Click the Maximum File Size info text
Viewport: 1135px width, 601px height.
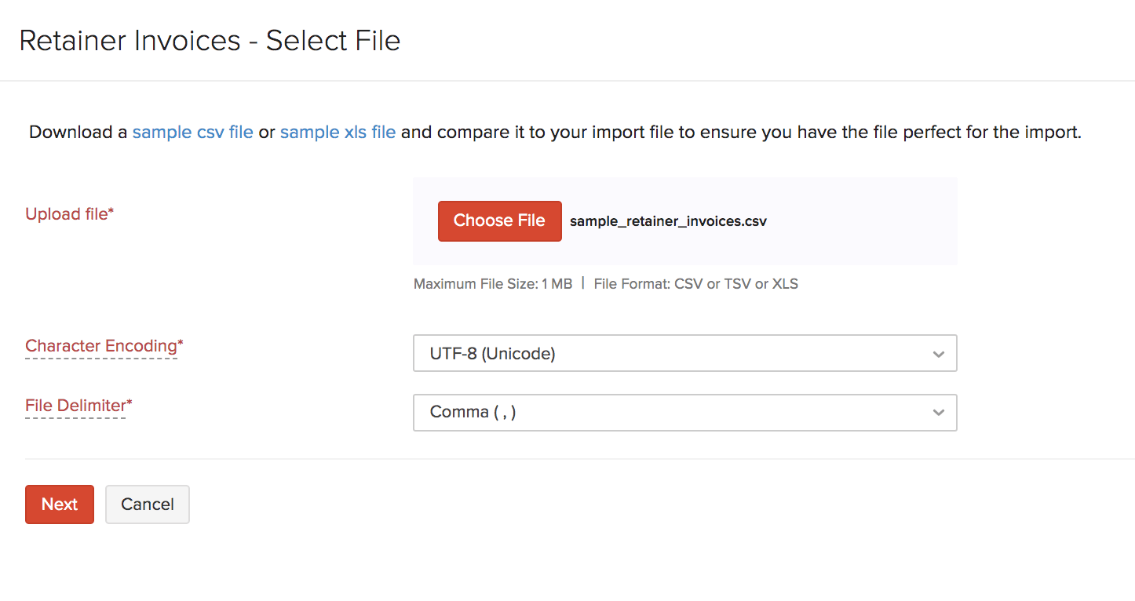click(x=492, y=283)
